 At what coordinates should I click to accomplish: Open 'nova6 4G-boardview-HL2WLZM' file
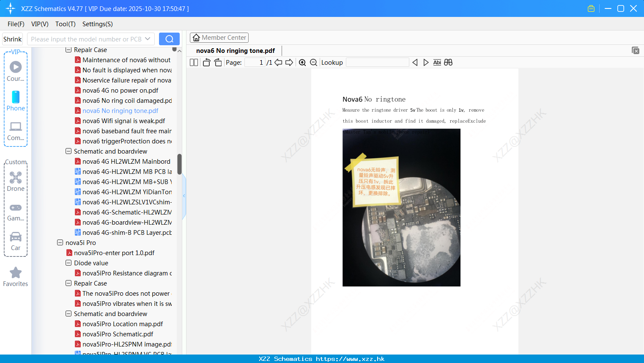point(123,223)
